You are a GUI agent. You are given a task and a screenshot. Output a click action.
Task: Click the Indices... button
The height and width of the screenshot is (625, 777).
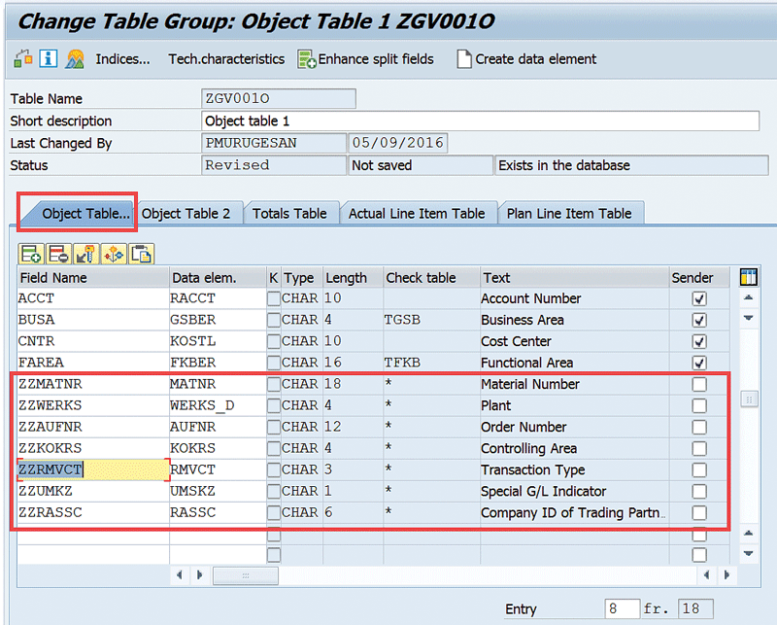pos(122,59)
